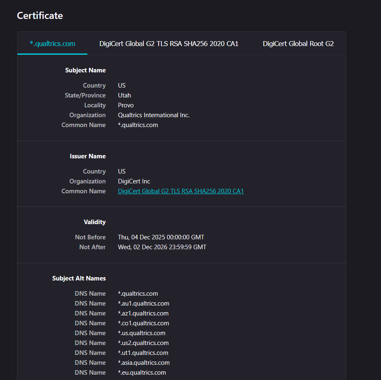
Task: Click the Subject Alt Names section heading
Action: tap(79, 278)
